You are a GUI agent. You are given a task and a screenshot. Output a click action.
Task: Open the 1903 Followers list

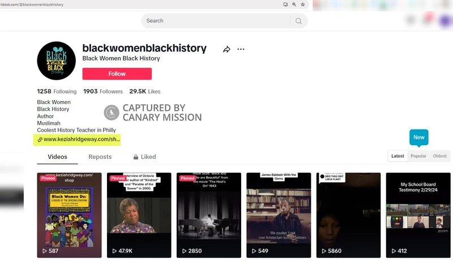103,92
